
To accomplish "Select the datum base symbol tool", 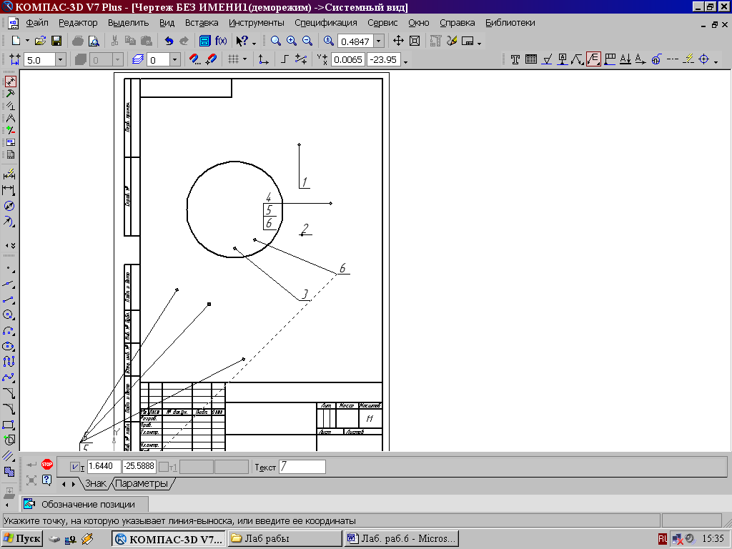I will (x=563, y=60).
